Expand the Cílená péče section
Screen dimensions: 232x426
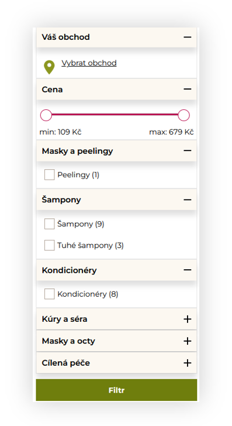coord(116,363)
